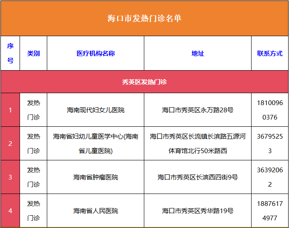The width and height of the screenshot is (289, 228).
Task: Click row number 2 cell
Action: click(x=10, y=143)
